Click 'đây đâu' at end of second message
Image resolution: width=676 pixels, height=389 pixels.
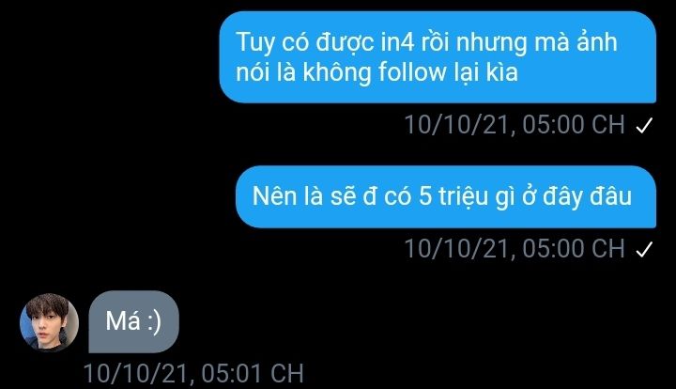(x=587, y=196)
